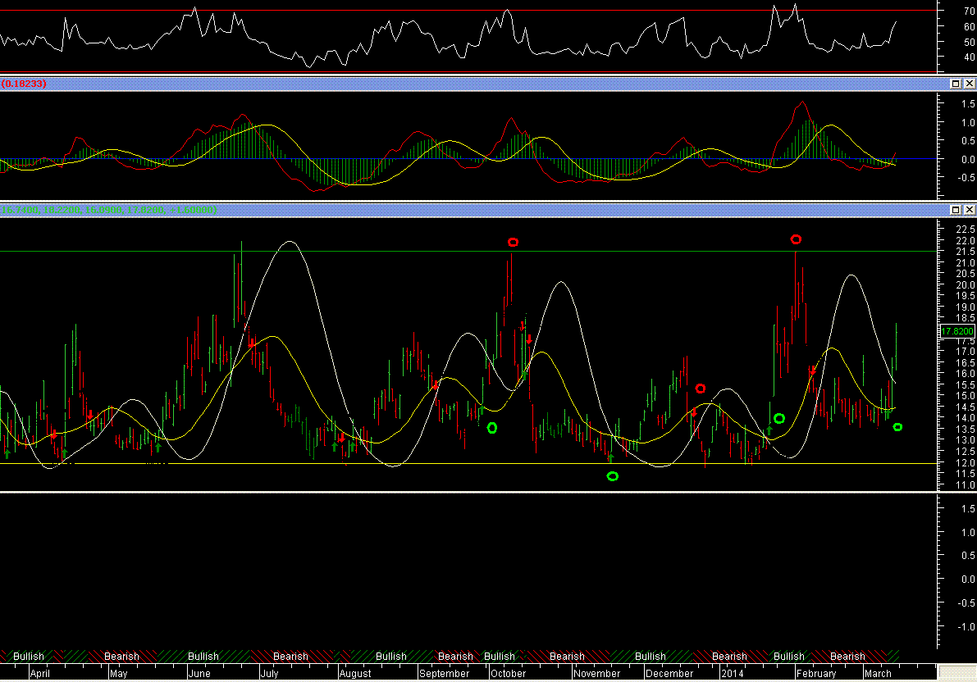The image size is (977, 682).
Task: Close the MACD indicator pane showing 0.18233
Action: 970,84
